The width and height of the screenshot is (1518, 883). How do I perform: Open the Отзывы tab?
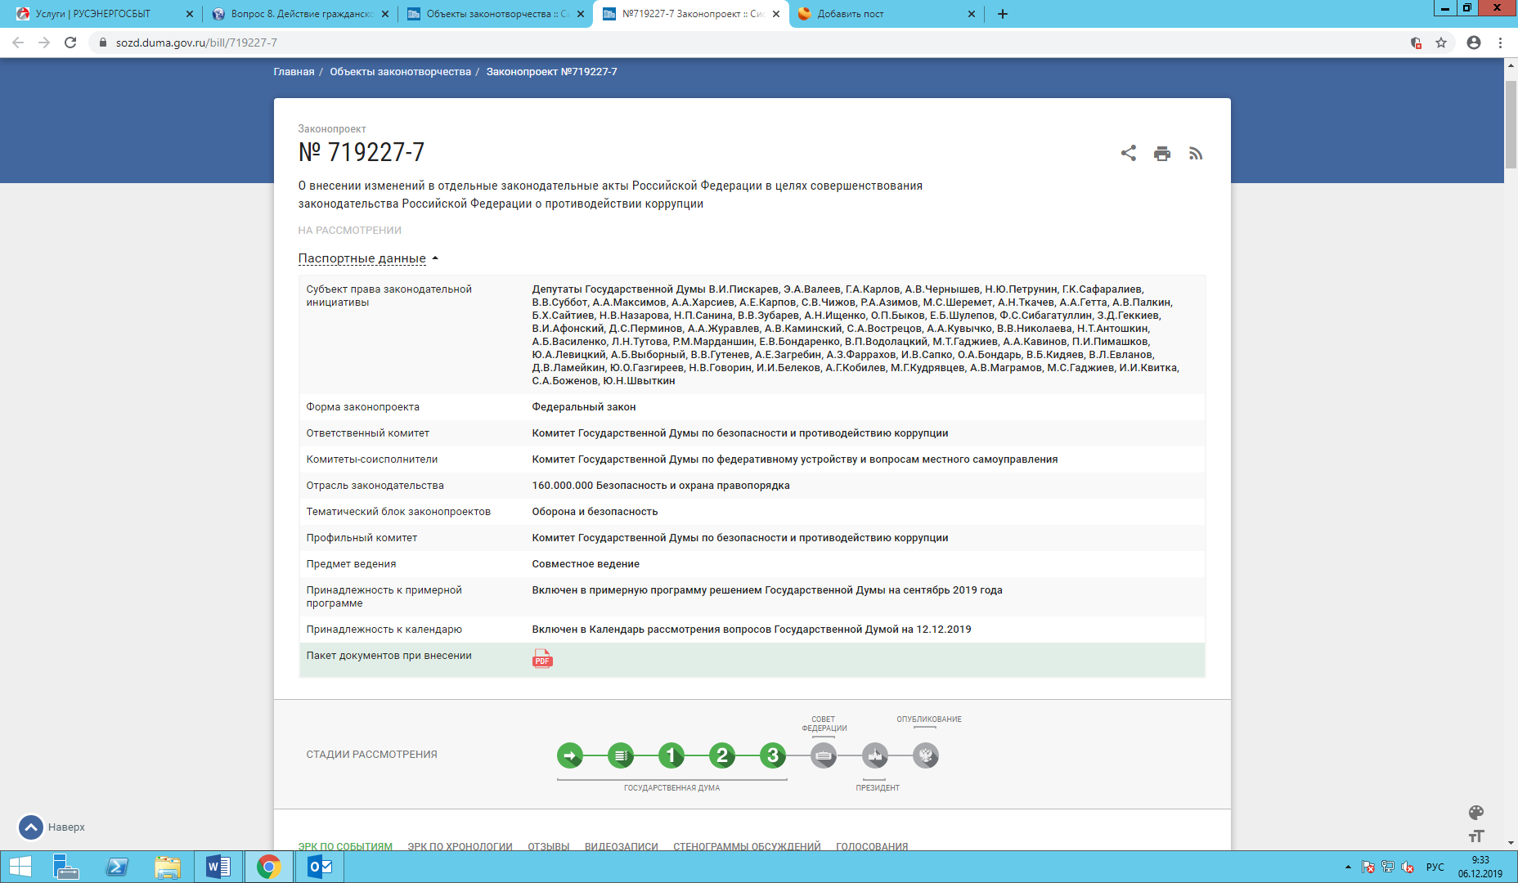548,846
